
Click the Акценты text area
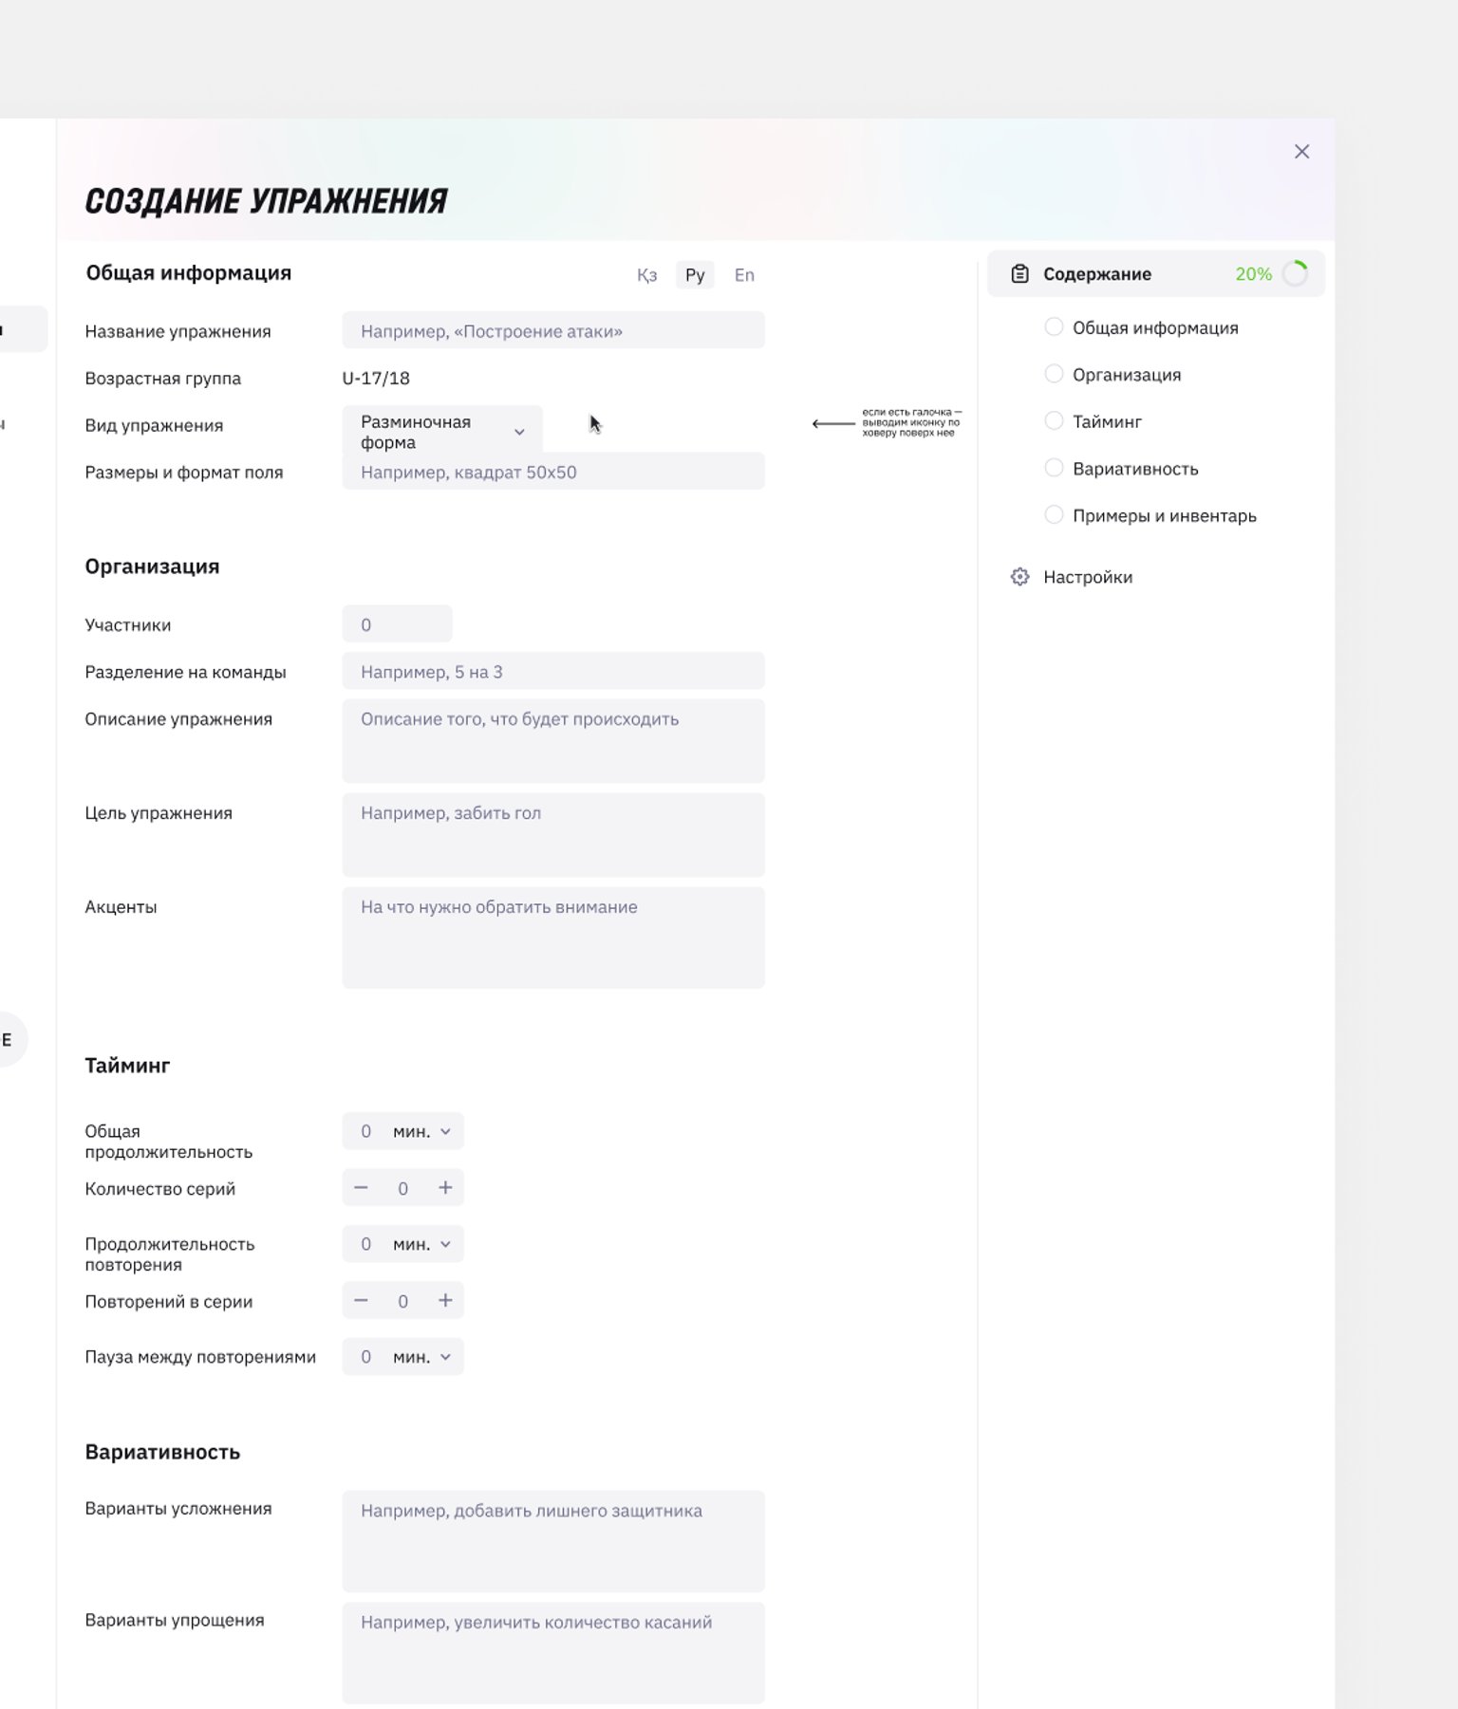point(553,938)
